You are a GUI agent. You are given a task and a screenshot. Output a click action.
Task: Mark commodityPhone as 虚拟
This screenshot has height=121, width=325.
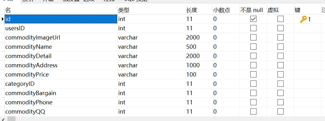click(281, 102)
